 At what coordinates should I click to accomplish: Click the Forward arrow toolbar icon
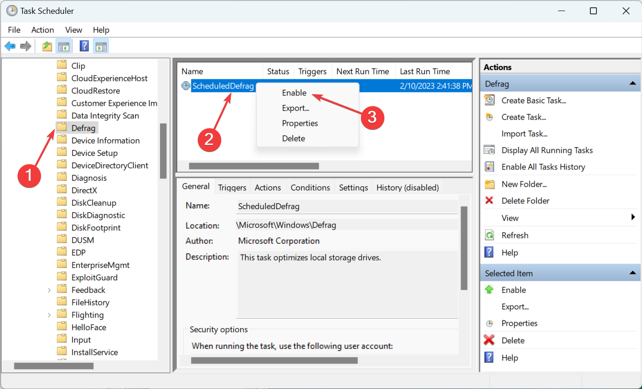26,46
